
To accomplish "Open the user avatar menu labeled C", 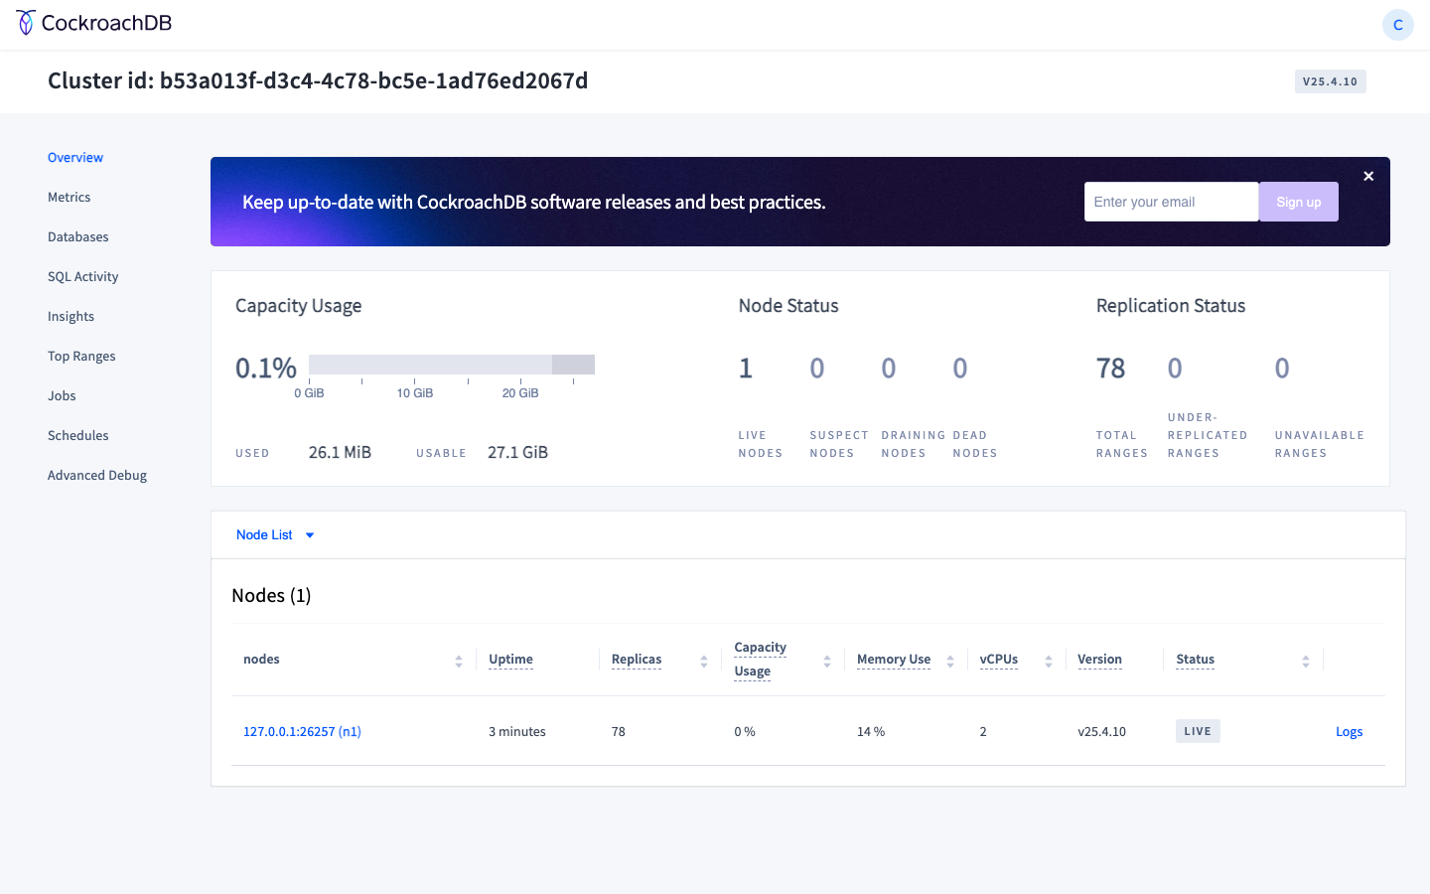I will pyautogui.click(x=1397, y=25).
